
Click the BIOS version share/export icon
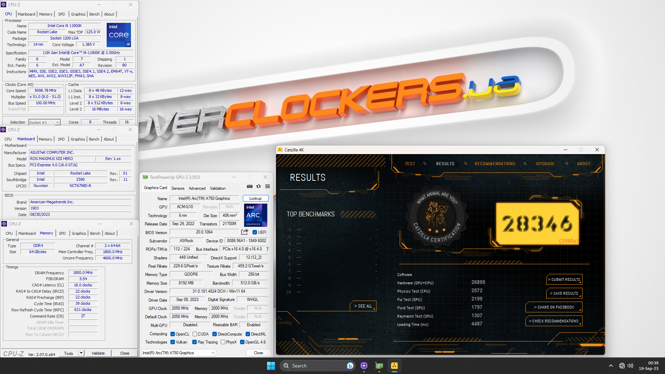click(245, 232)
